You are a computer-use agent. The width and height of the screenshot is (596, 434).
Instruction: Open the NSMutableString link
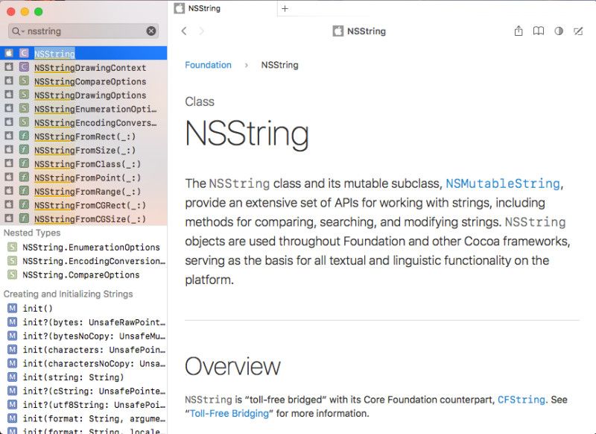(x=502, y=183)
